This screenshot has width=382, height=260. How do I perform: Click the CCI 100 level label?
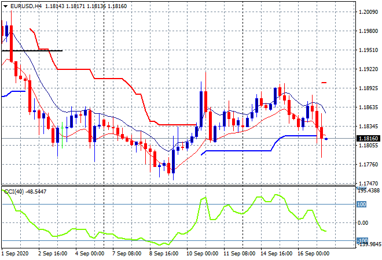(x=362, y=205)
